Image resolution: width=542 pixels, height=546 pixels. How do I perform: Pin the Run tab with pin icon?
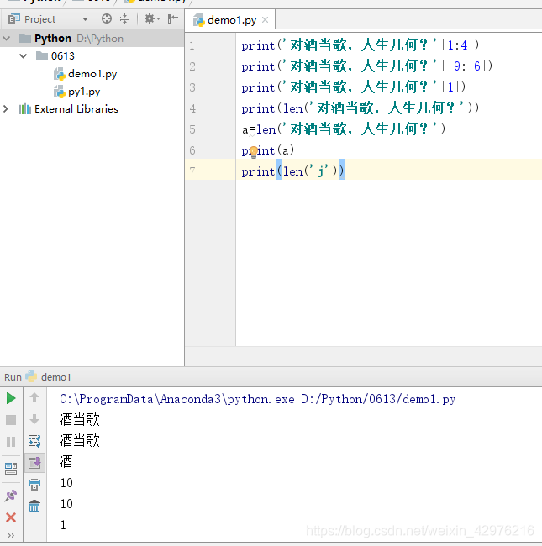(x=11, y=496)
